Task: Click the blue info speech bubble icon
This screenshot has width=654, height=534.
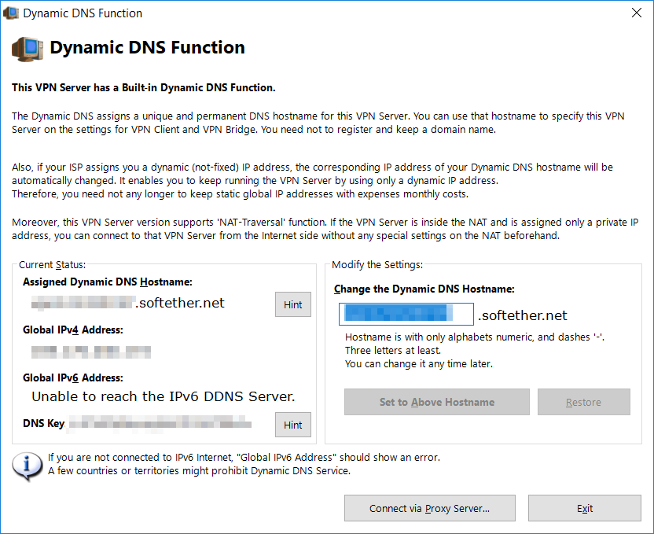Action: tap(27, 466)
